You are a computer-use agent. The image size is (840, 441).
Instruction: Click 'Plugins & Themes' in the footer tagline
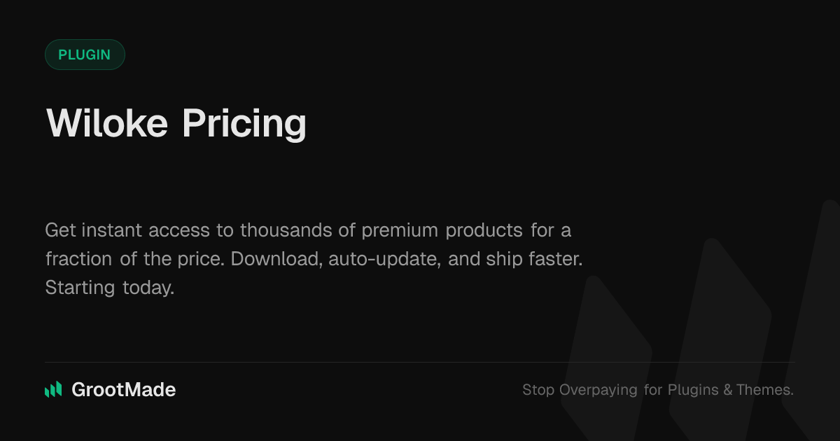point(730,390)
